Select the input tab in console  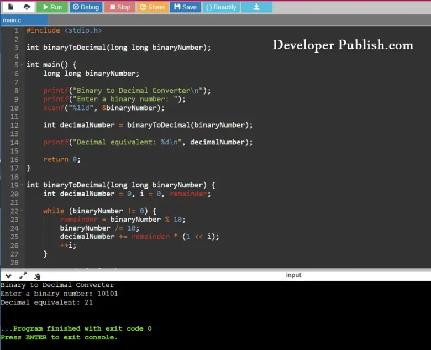pos(293,275)
